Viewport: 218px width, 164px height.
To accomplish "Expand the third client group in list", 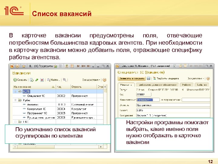I will click(x=15, y=122).
